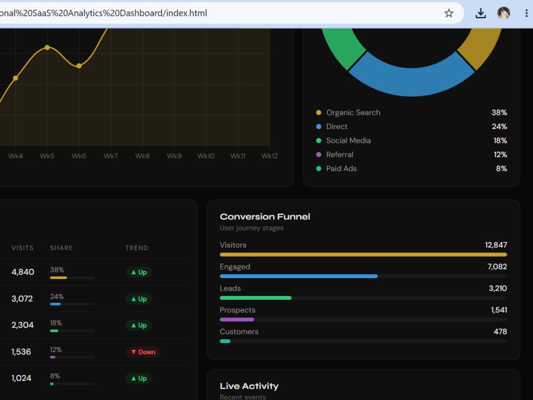Select the Referral legend label
The width and height of the screenshot is (533, 400).
click(340, 155)
